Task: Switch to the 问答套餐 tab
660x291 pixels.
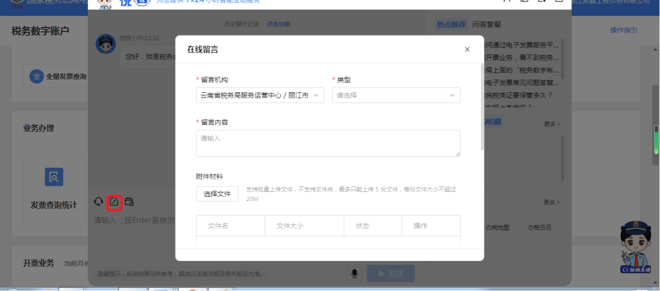Action: click(486, 24)
